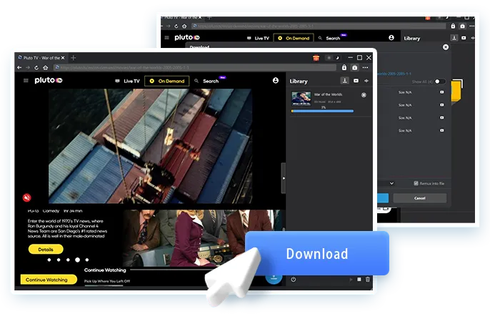Close the Download dialog in back window
This screenshot has width=490, height=314.
pos(446,47)
